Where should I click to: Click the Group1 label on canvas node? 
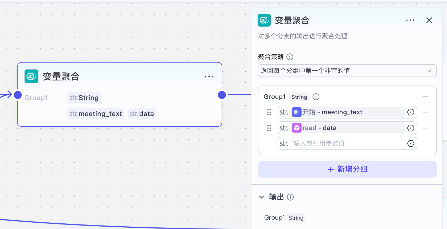click(36, 98)
